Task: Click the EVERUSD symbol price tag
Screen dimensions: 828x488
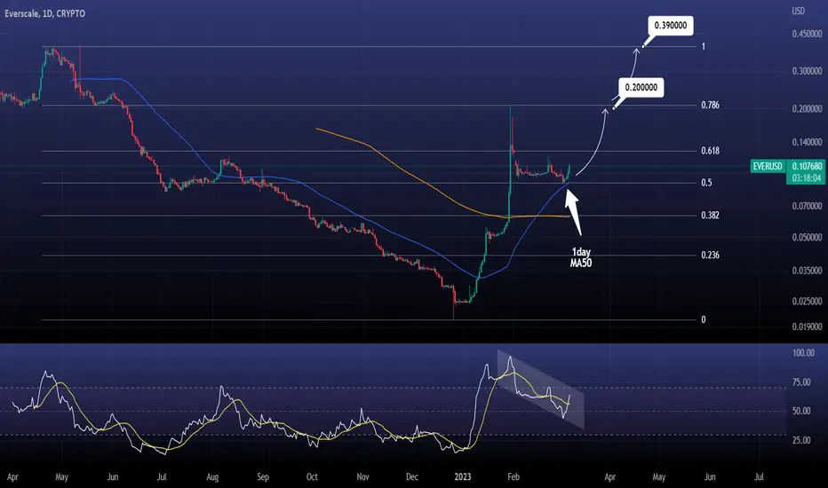Action: click(768, 166)
